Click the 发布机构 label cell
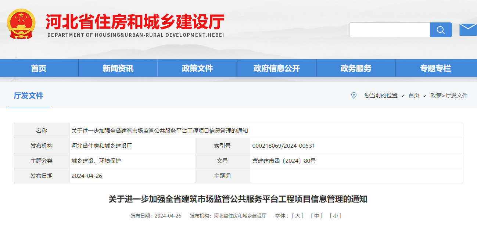Screen dimensions: 477x226 point(42,146)
